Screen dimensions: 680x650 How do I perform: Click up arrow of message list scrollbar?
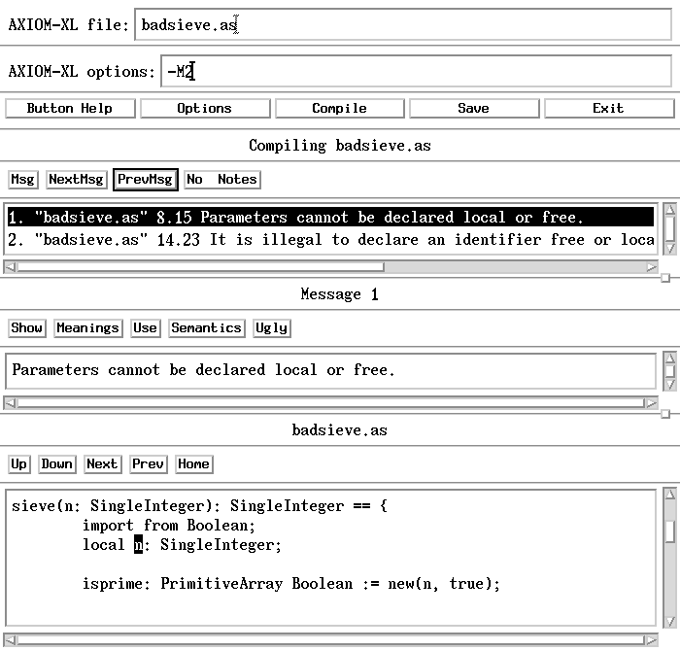[670, 210]
